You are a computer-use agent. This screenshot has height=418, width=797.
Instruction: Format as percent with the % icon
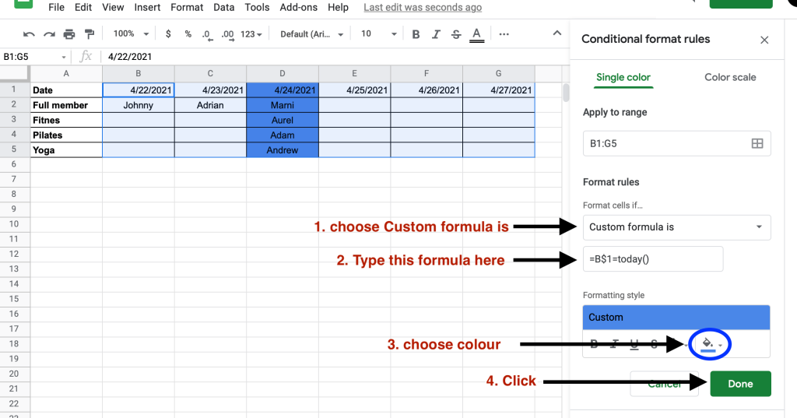[188, 34]
